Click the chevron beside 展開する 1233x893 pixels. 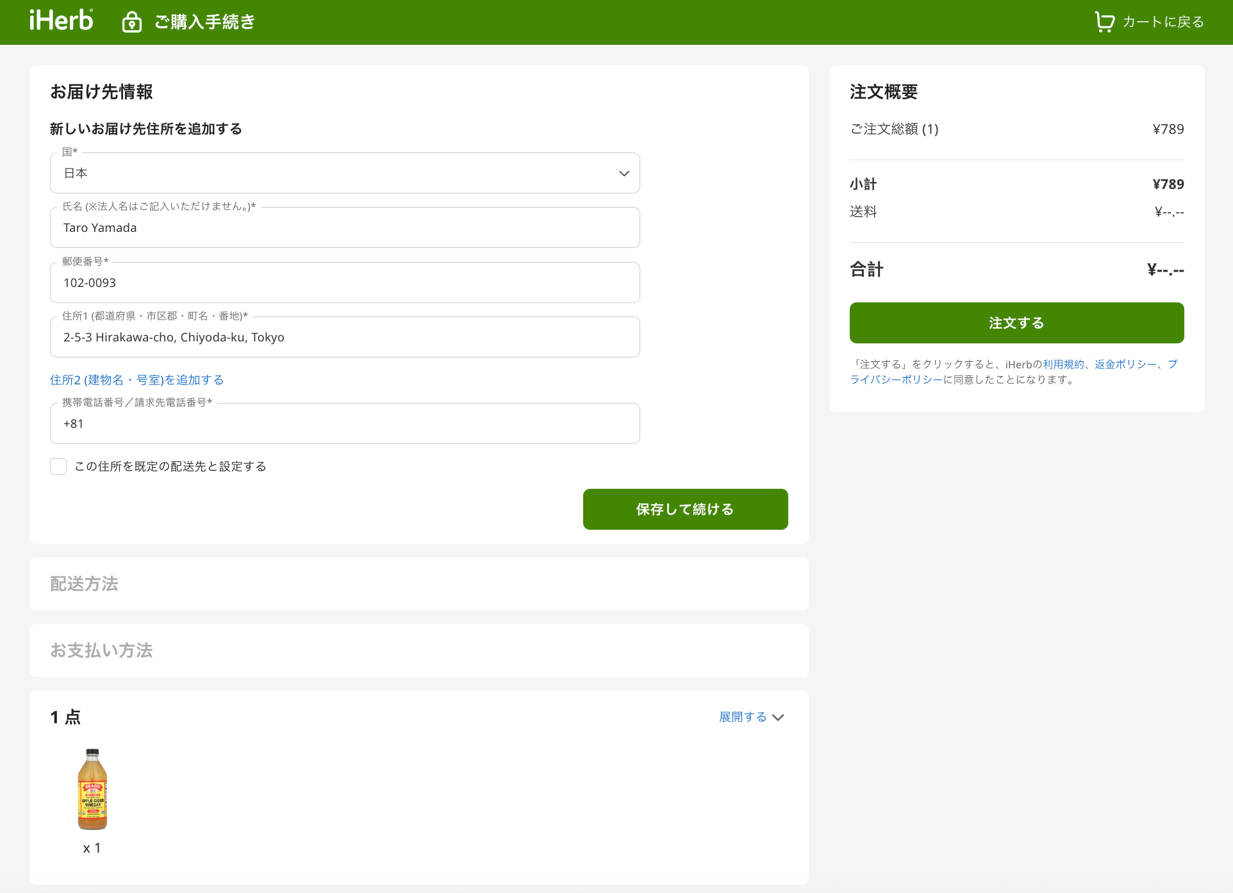778,717
